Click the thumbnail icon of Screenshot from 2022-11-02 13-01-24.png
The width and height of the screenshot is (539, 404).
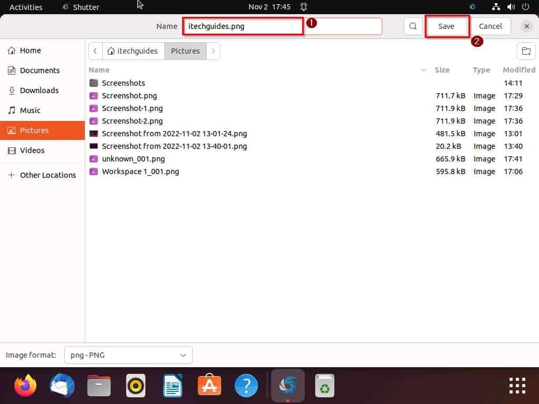tap(94, 133)
